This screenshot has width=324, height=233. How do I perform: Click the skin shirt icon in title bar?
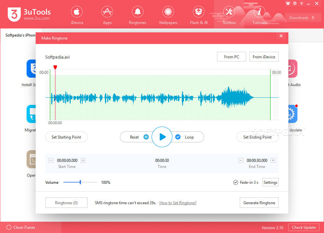pos(288,3)
